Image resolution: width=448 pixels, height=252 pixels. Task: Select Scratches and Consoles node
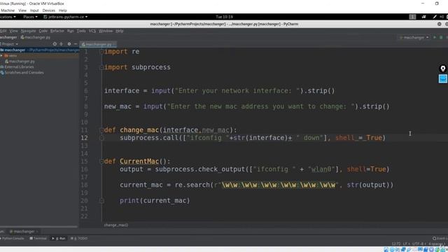coord(22,73)
